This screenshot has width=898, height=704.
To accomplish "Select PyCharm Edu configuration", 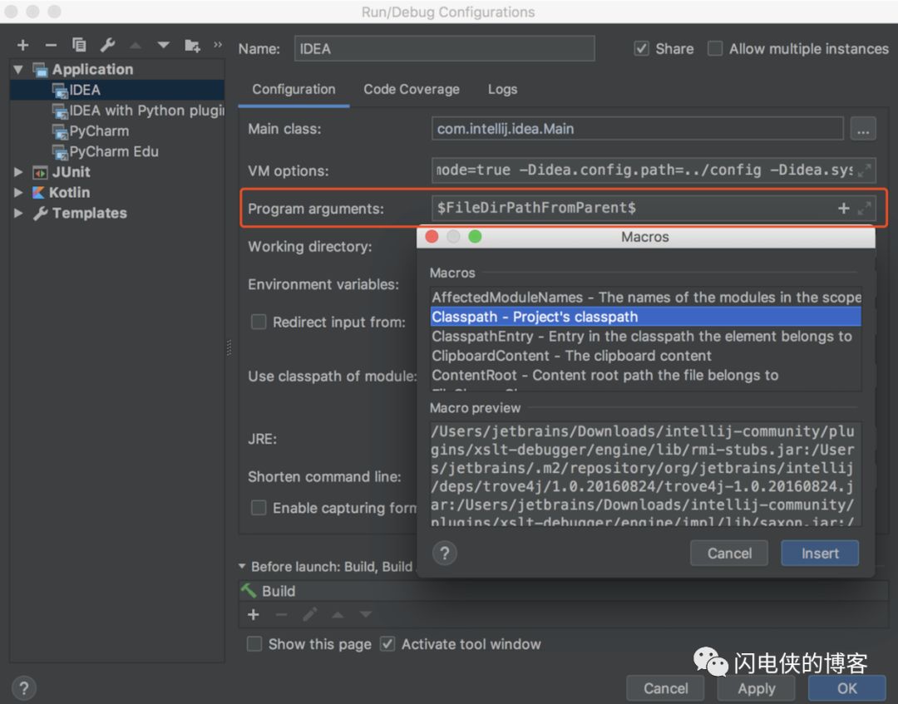I will pyautogui.click(x=117, y=151).
